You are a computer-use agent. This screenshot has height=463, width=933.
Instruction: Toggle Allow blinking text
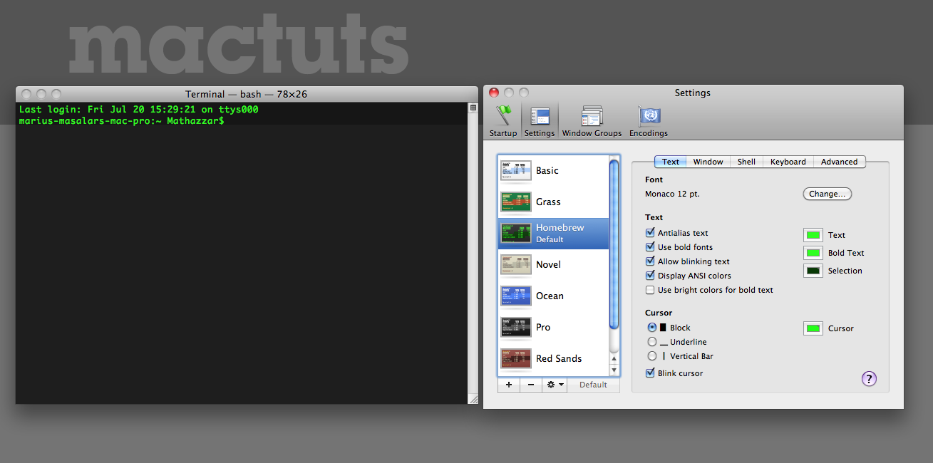coord(650,261)
